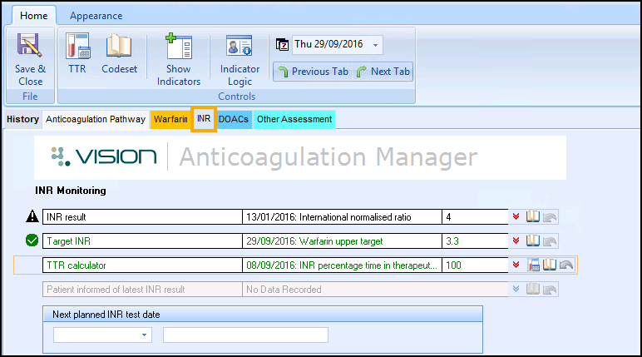Select the DOACs tab
This screenshot has width=642, height=357.
[234, 119]
